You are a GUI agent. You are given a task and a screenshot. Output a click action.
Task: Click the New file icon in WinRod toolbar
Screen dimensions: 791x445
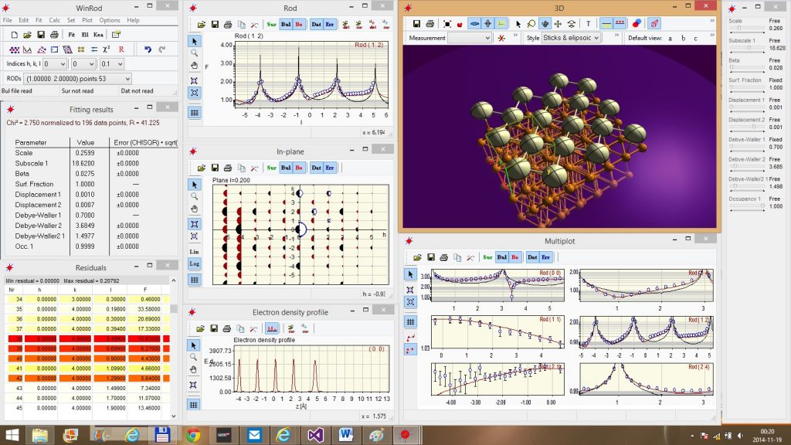(x=14, y=35)
